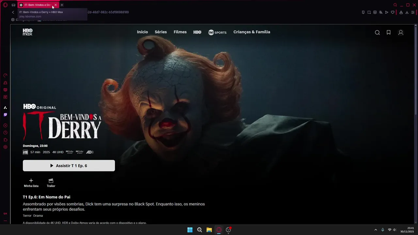Open sidebar three-dots setup menu
The width and height of the screenshot is (418, 235).
[5, 221]
